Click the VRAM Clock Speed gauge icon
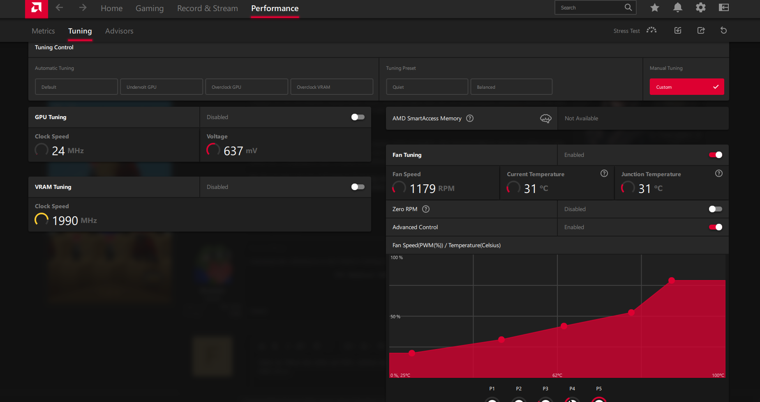The height and width of the screenshot is (402, 760). point(42,220)
